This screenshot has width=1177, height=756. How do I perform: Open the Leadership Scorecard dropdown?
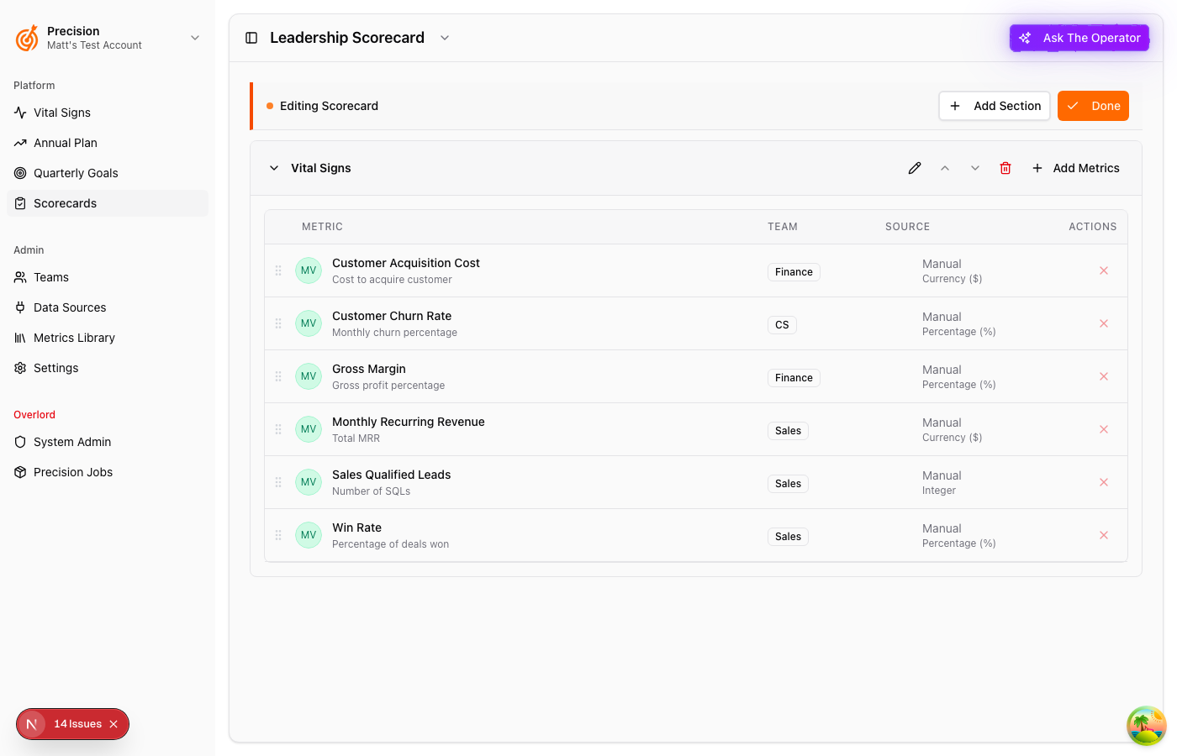pyautogui.click(x=445, y=38)
